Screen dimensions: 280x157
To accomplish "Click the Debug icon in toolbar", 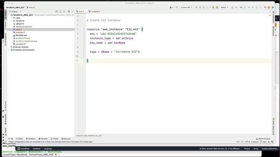I will (x=200, y=7).
